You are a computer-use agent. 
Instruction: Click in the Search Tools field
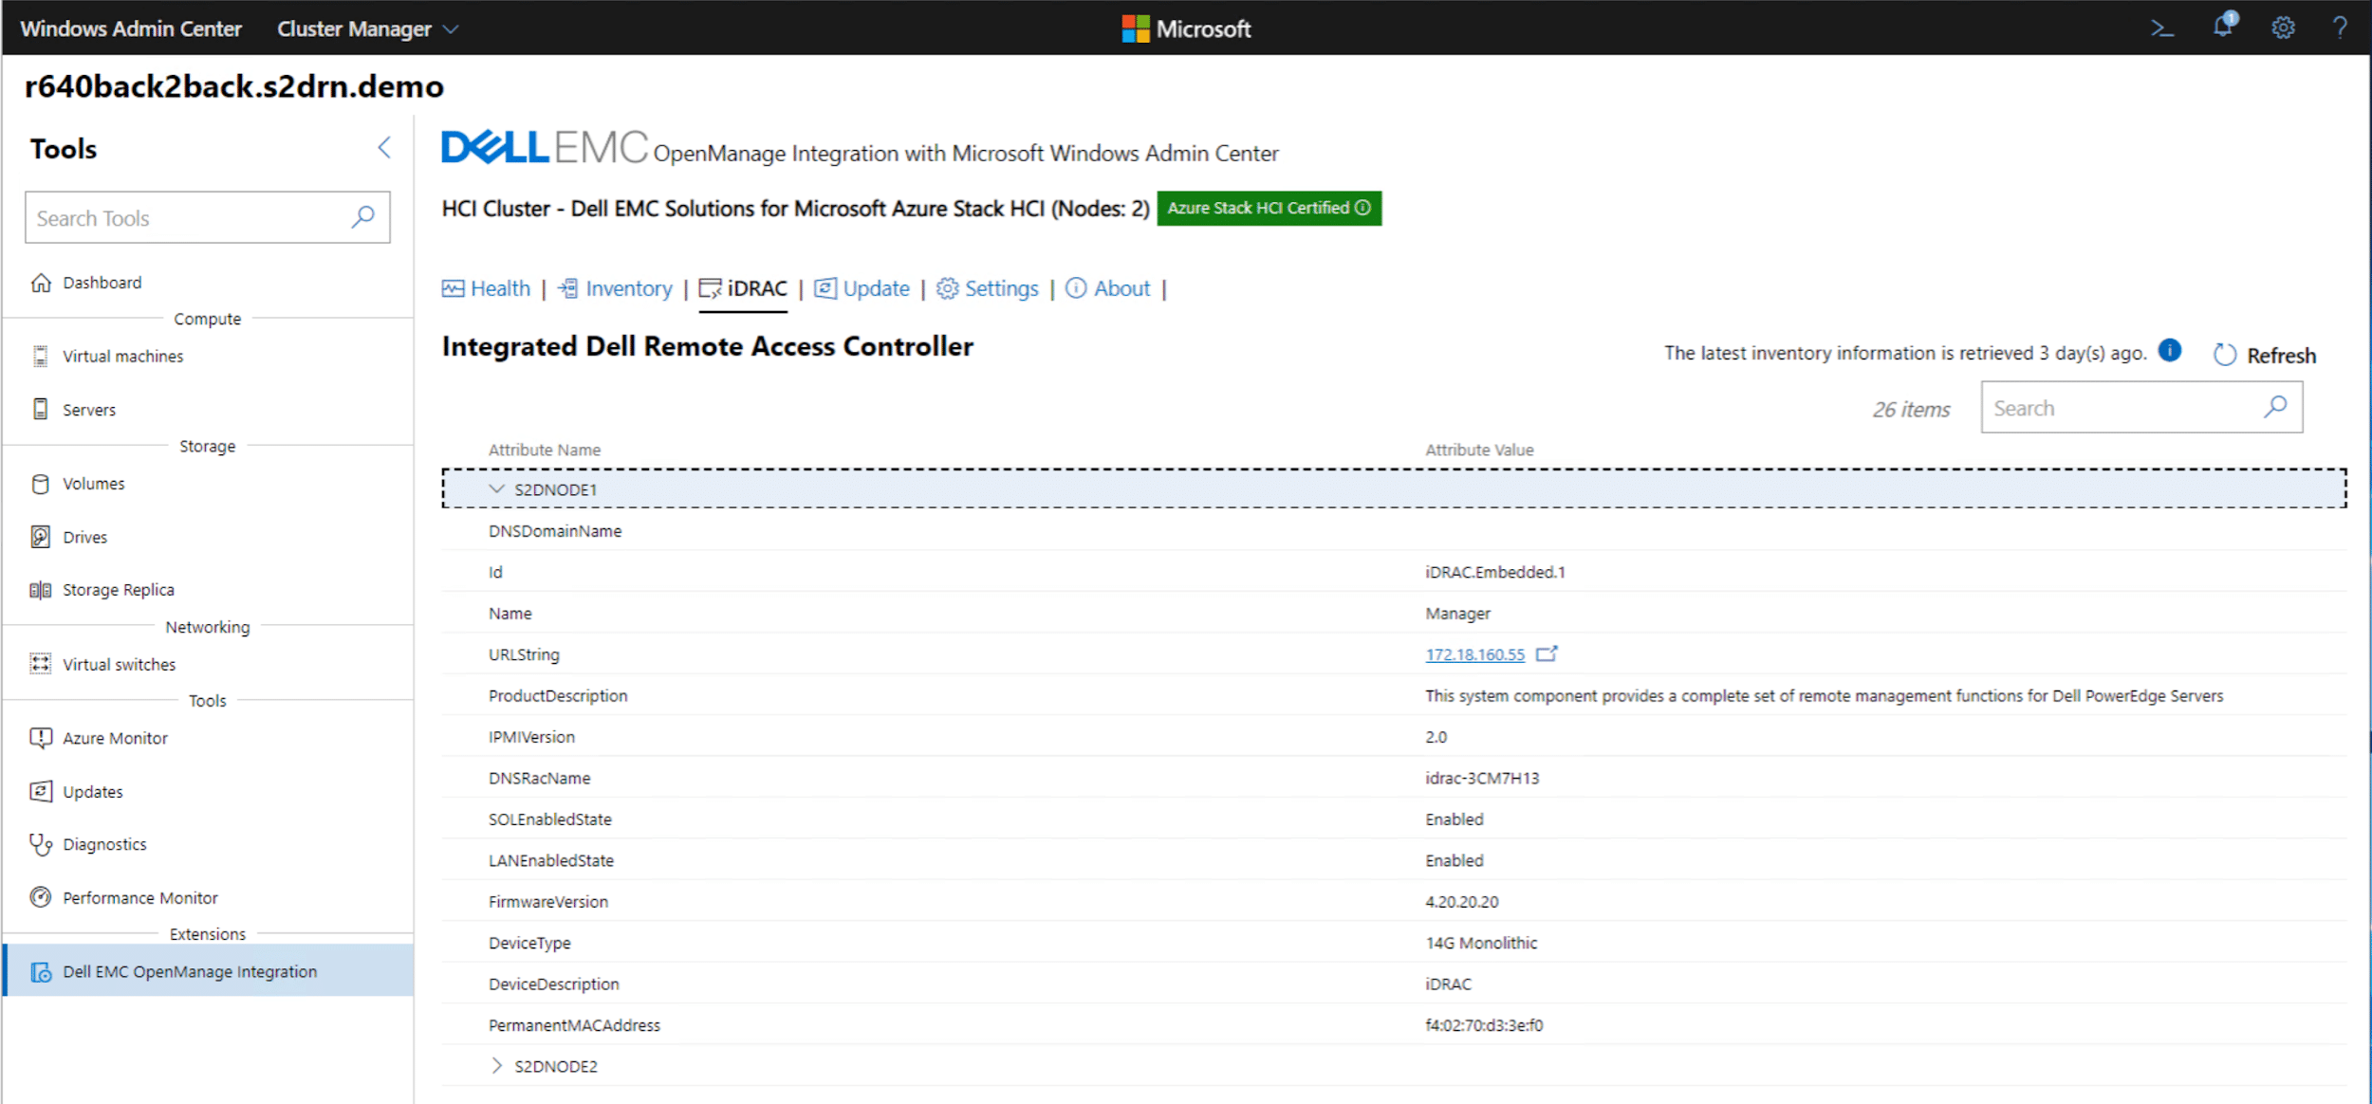(x=207, y=218)
